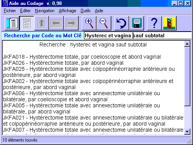This screenshot has width=193, height=145.
Task: Go to previous page arrow icon
Action: 56,23
